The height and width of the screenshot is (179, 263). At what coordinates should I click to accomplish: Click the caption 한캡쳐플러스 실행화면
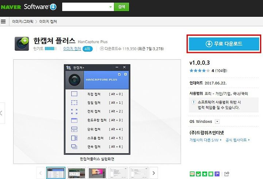pos(97,159)
